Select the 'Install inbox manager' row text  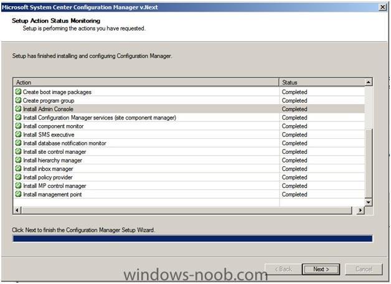pos(48,169)
